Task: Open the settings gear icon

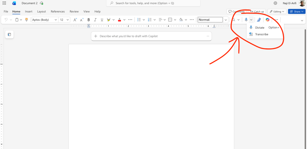Action: pyautogui.click(x=275, y=3)
